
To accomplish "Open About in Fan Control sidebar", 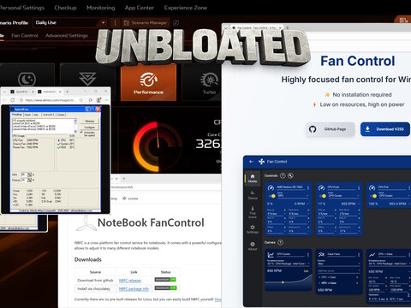I will point(253,246).
